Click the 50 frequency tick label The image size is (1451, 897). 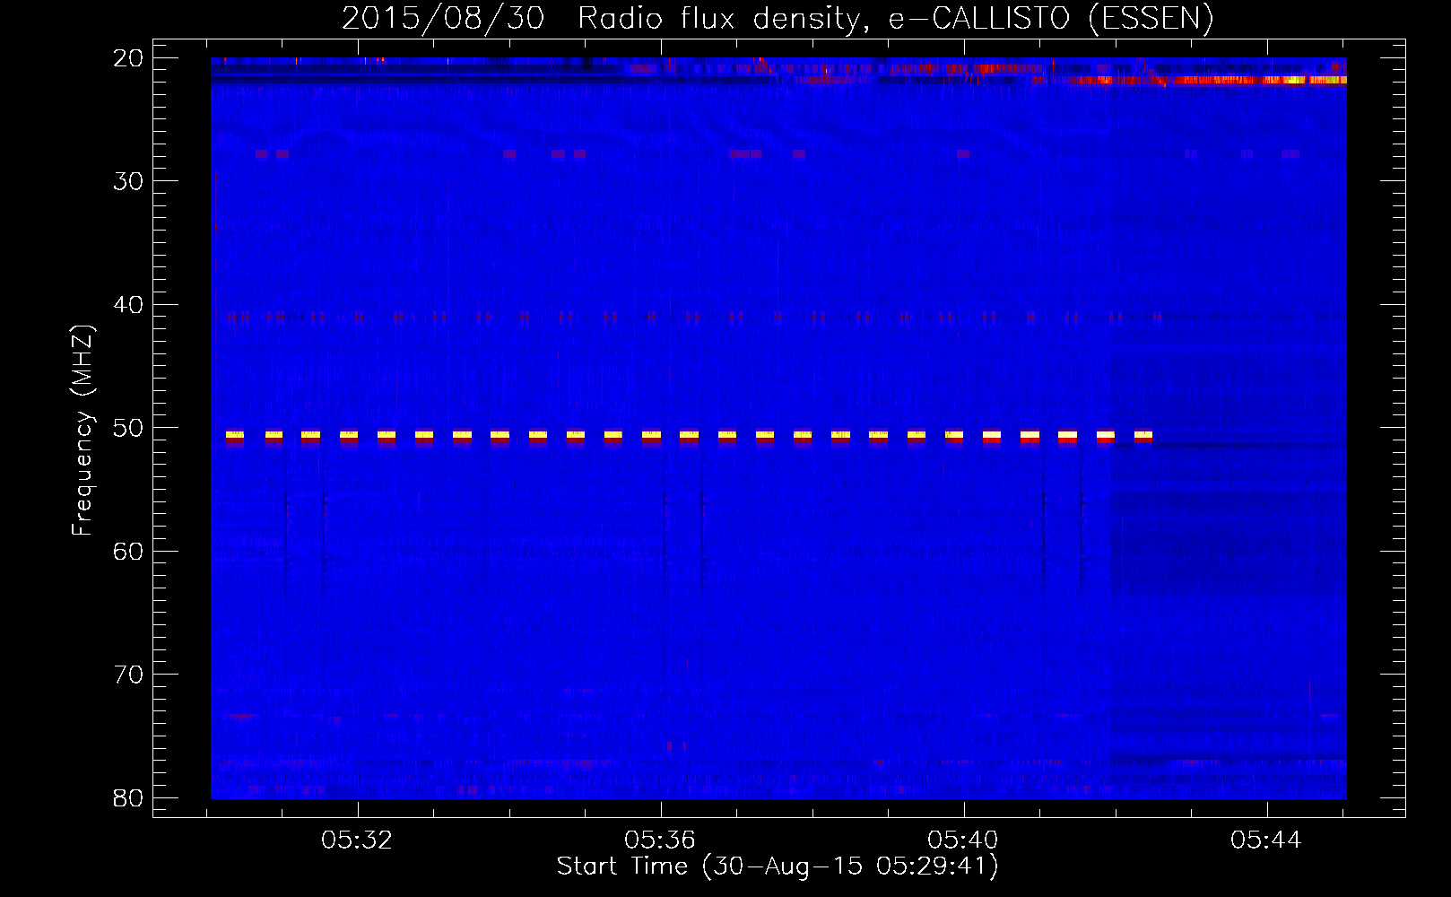[x=128, y=428]
